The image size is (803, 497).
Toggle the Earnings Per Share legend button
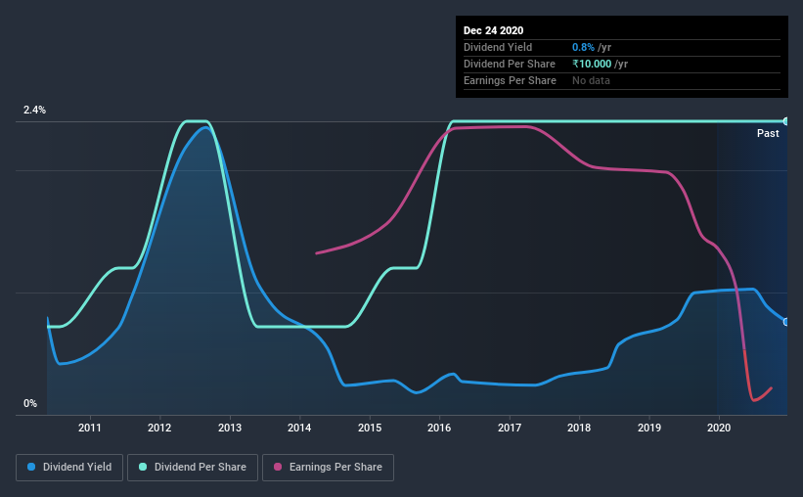point(328,468)
